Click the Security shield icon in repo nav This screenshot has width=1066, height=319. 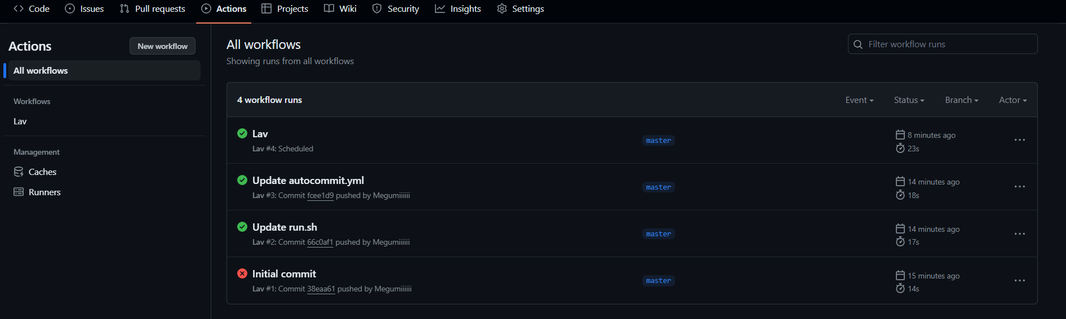[377, 8]
